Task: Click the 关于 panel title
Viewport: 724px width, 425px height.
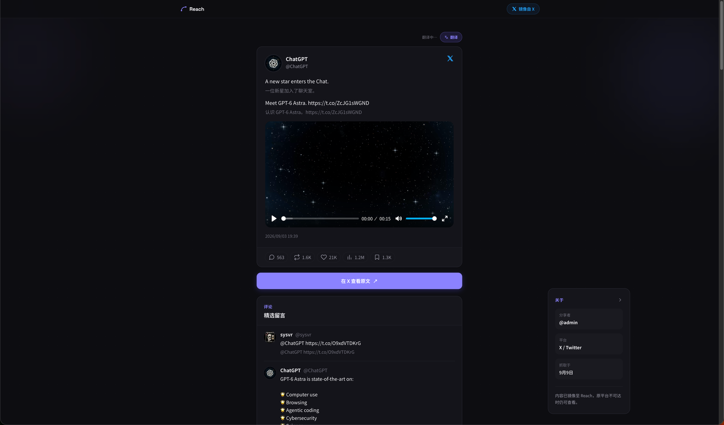Action: (559, 300)
